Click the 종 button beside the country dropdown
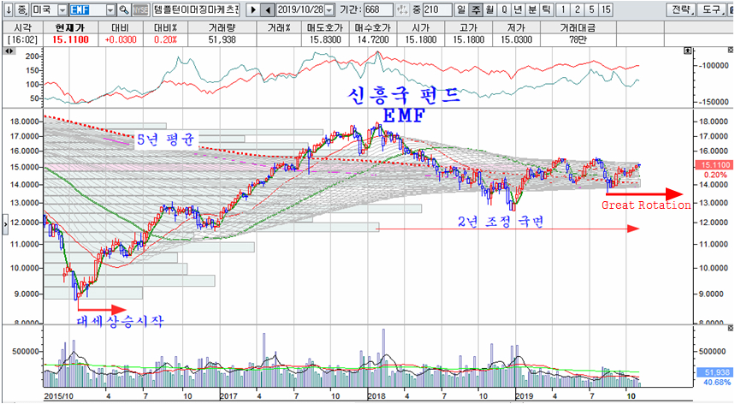Image resolution: width=735 pixels, height=404 pixels. click(x=21, y=9)
